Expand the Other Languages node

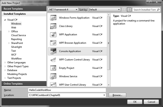5,63
